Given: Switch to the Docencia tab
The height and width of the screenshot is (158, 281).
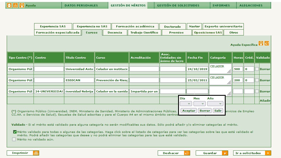Looking at the screenshot, I should click(x=115, y=33).
